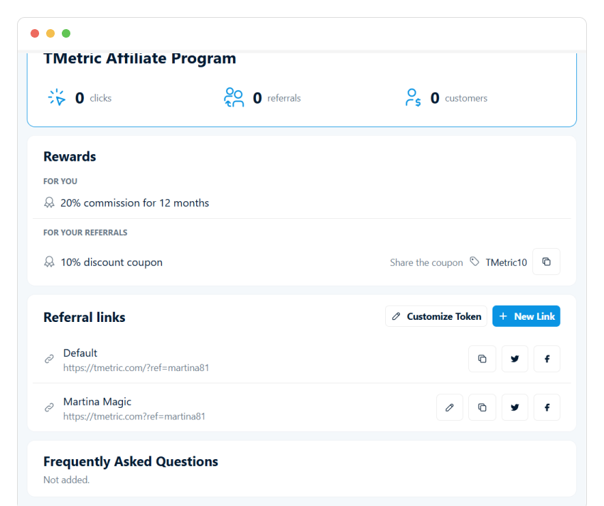
Task: Click the referrals people icon
Action: (x=234, y=97)
